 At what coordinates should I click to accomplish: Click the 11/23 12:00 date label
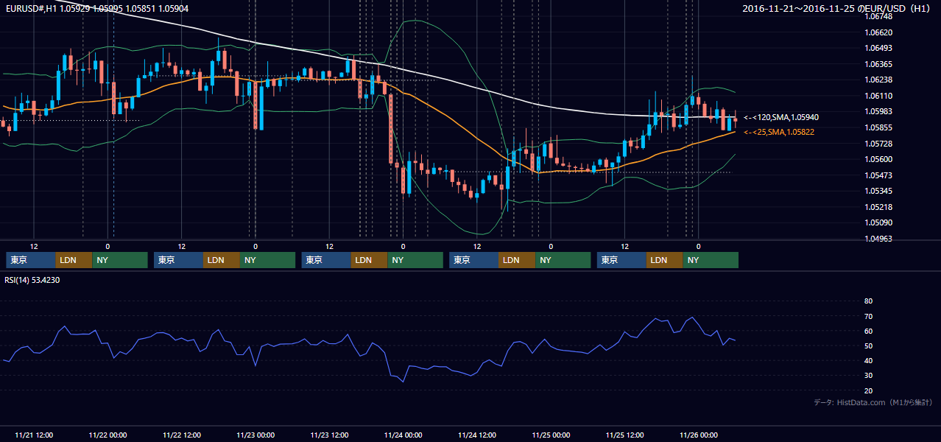point(330,435)
